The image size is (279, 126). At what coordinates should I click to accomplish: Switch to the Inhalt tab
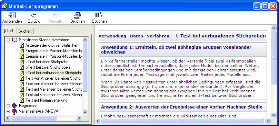[x=9, y=31]
